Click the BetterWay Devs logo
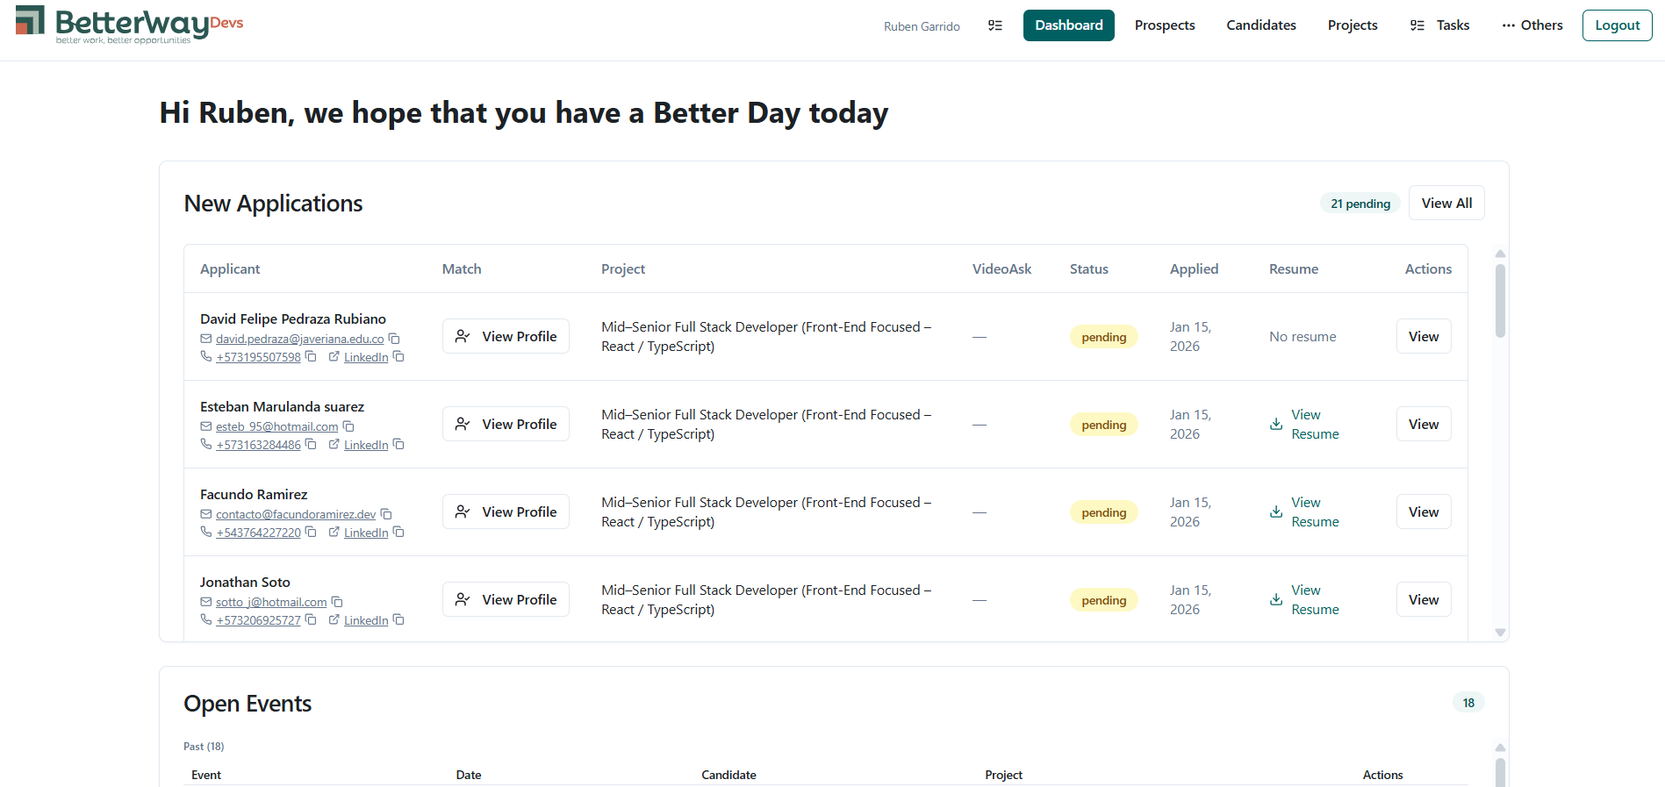The width and height of the screenshot is (1665, 787). point(129,25)
